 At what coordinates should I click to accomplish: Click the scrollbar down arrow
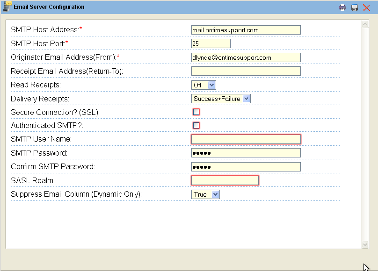pos(366,244)
